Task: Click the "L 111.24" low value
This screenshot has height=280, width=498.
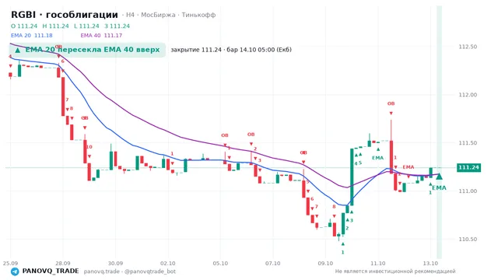Action: [x=86, y=26]
